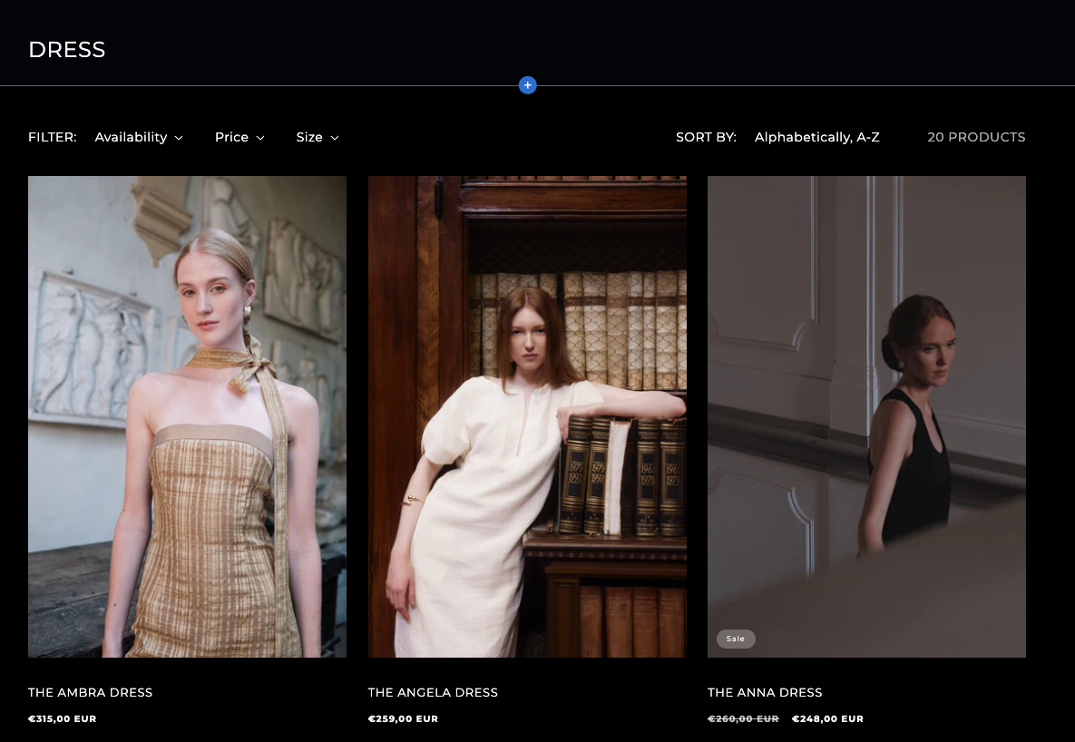The width and height of the screenshot is (1075, 742).
Task: Select the DRESS collection heading
Action: 67,50
